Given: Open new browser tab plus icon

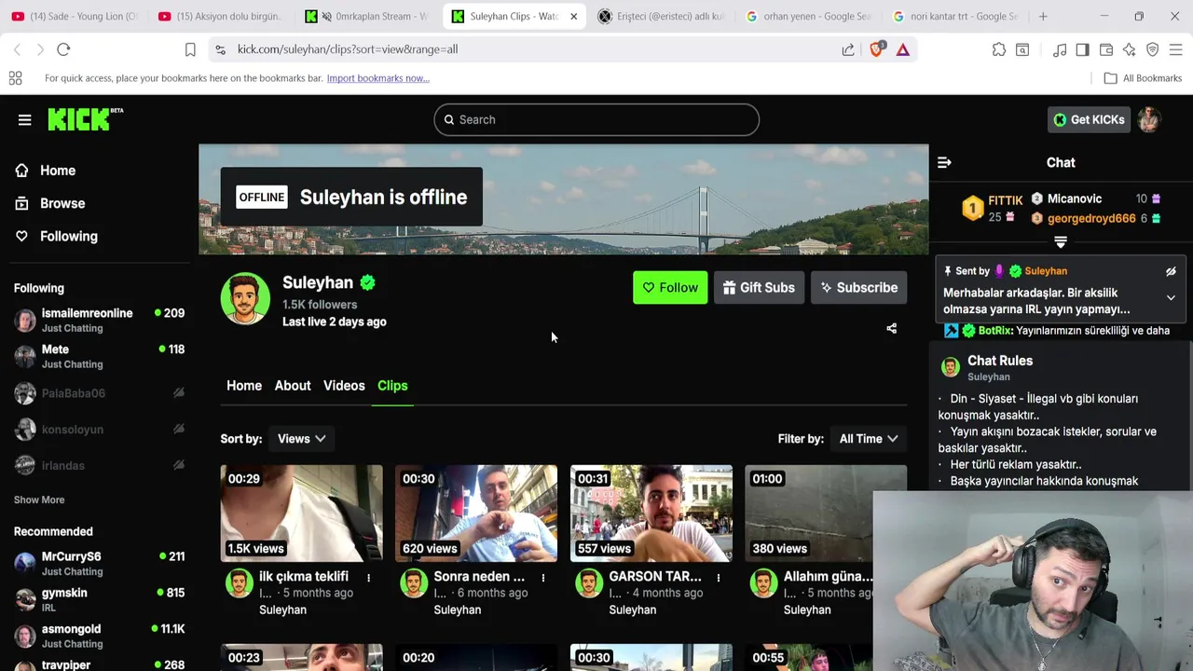Looking at the screenshot, I should point(1043,16).
